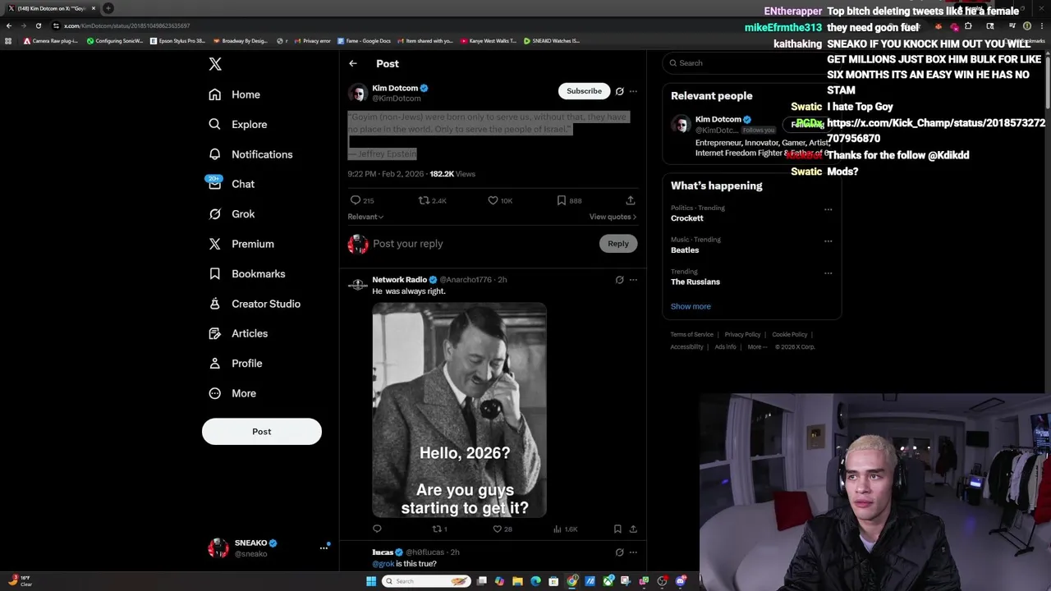Click the grey Reply button
This screenshot has height=591, width=1051.
618,244
